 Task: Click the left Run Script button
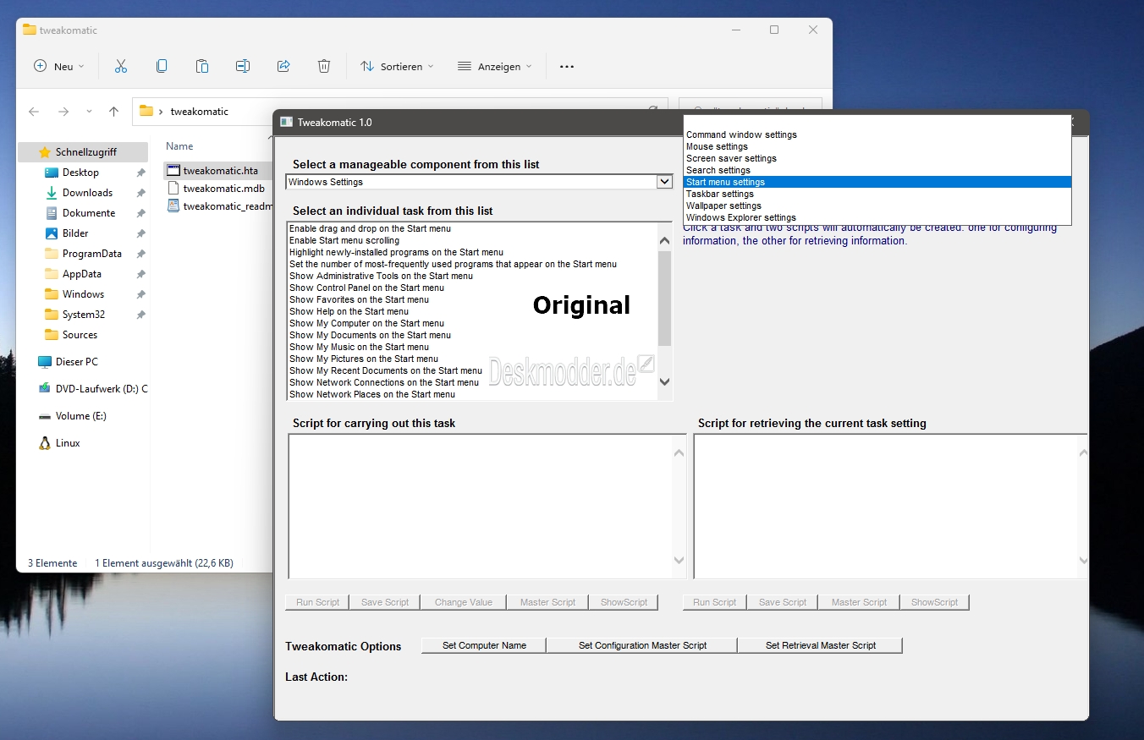[317, 602]
